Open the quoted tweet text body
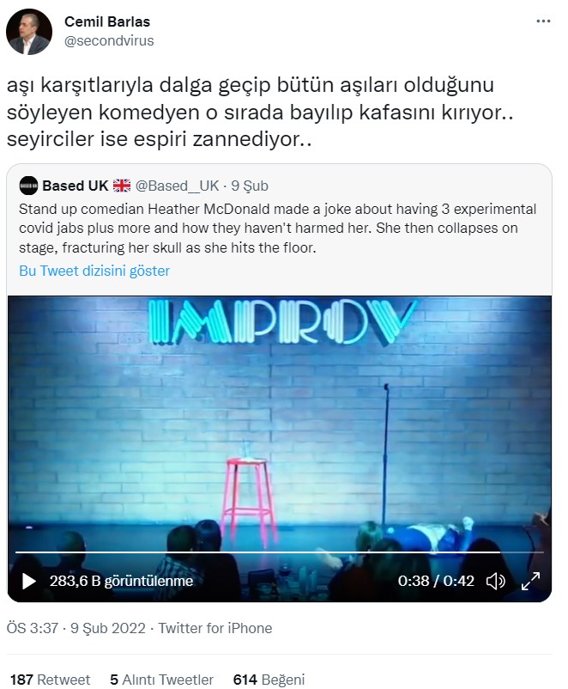 277,228
